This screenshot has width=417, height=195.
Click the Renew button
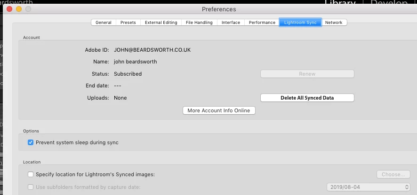click(307, 74)
